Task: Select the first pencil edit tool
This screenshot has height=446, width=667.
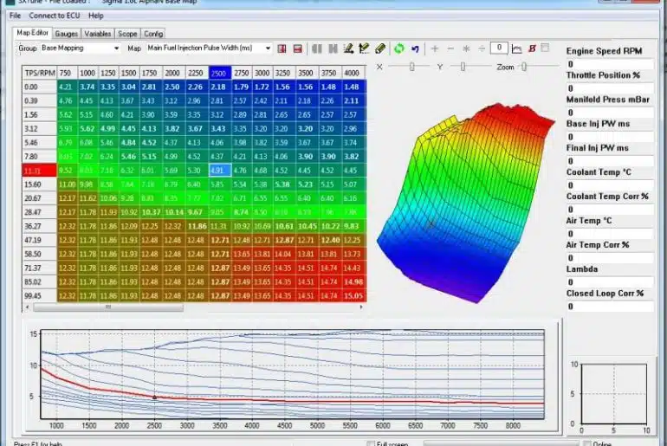Action: (348, 48)
